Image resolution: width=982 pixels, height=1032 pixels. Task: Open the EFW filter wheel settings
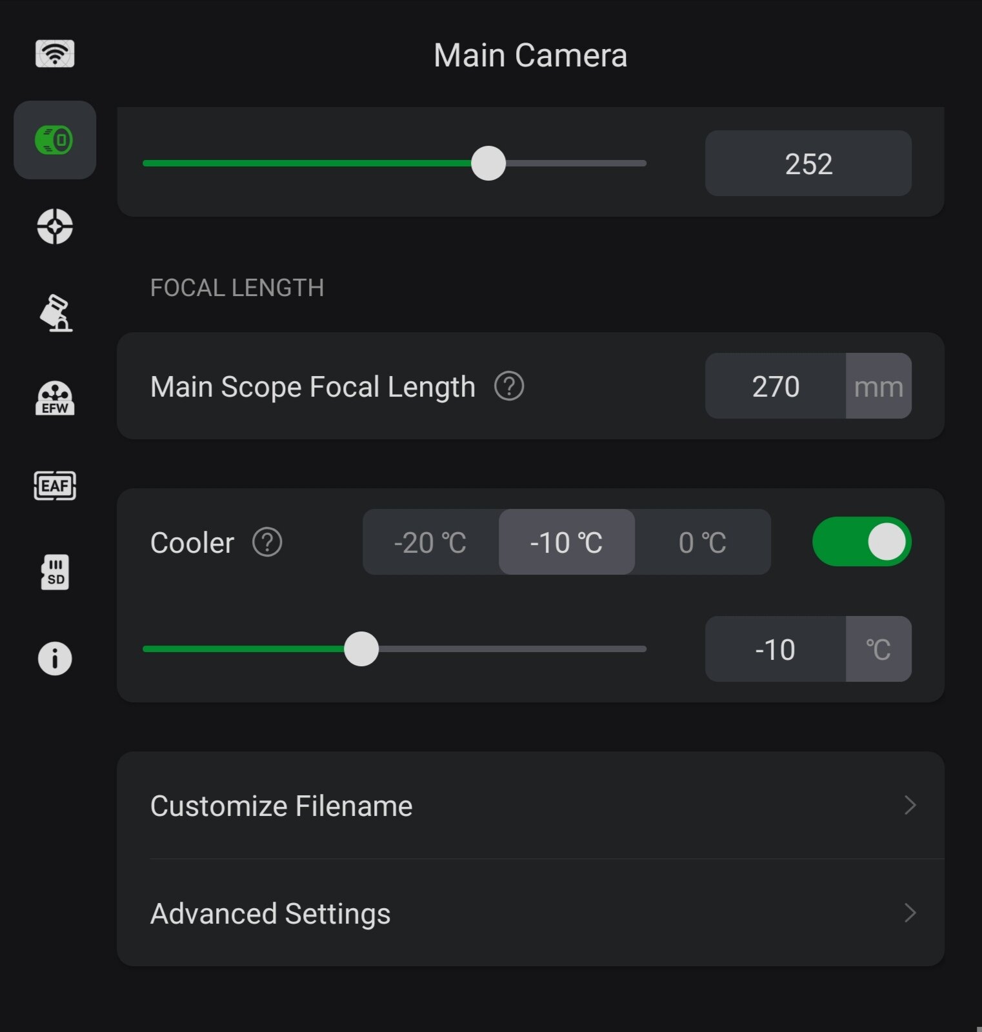click(55, 399)
